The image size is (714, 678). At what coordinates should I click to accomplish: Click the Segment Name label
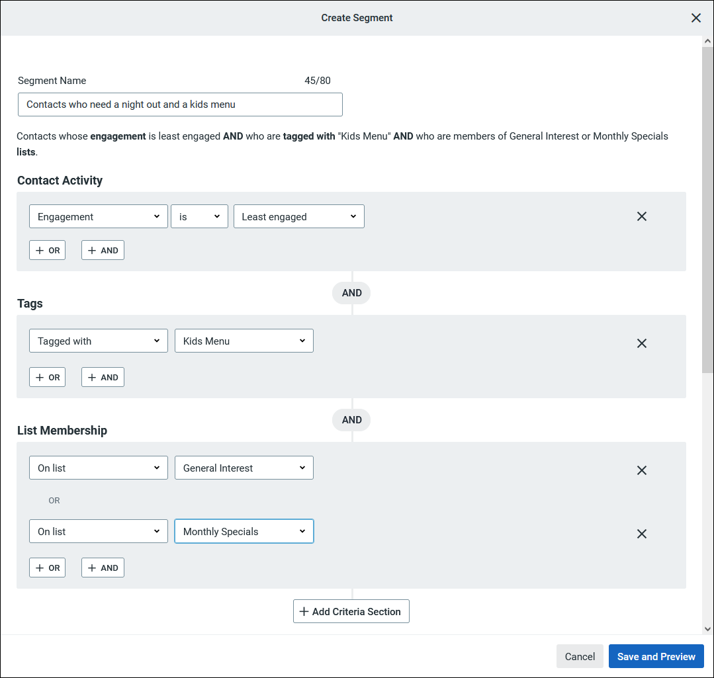[x=52, y=81]
